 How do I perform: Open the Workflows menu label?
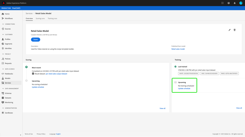coord(9,18)
